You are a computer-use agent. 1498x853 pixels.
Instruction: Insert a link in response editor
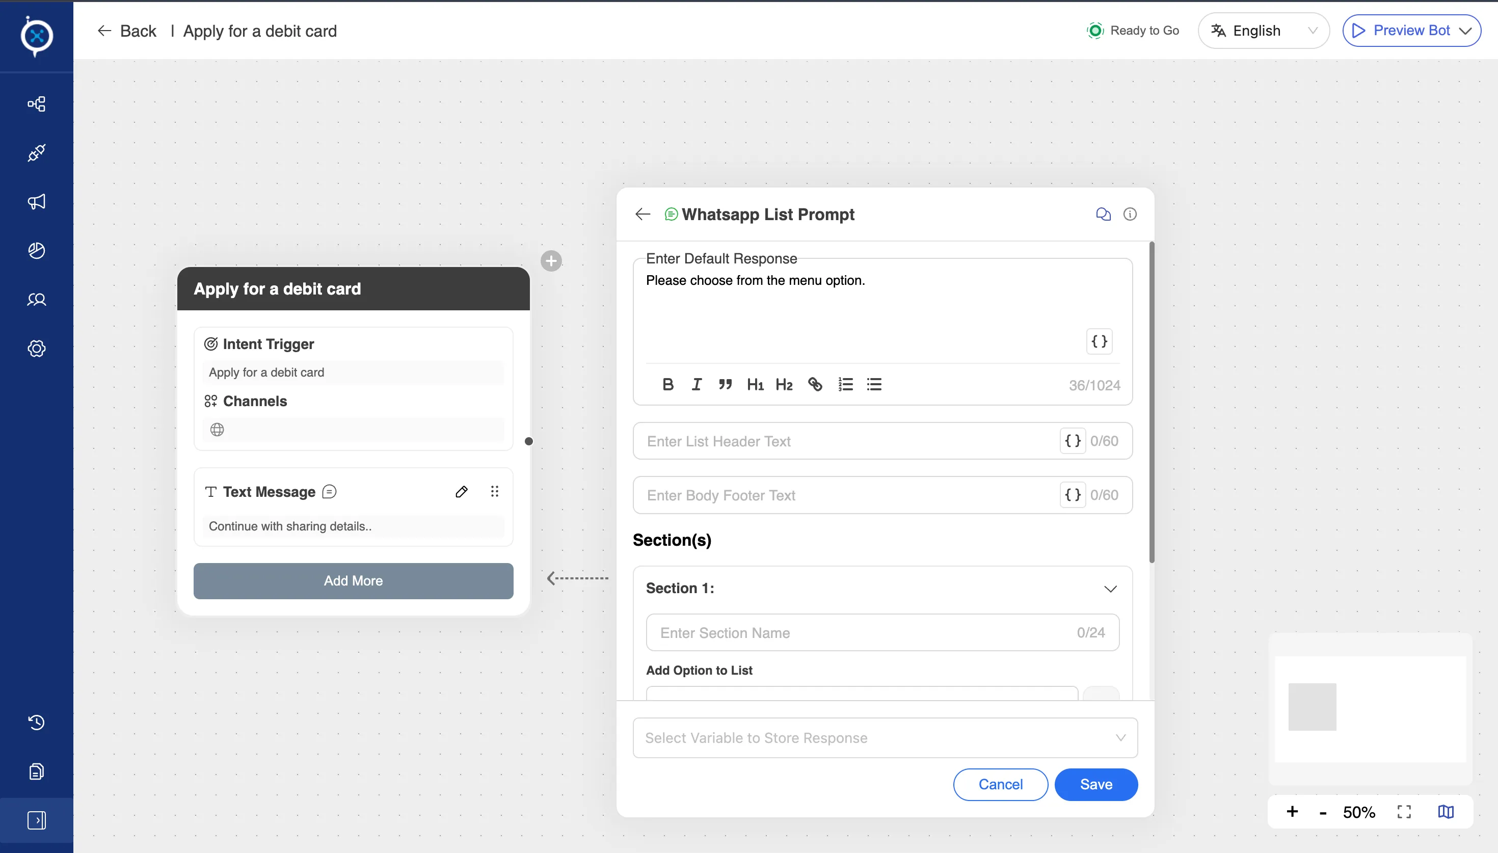(x=815, y=384)
